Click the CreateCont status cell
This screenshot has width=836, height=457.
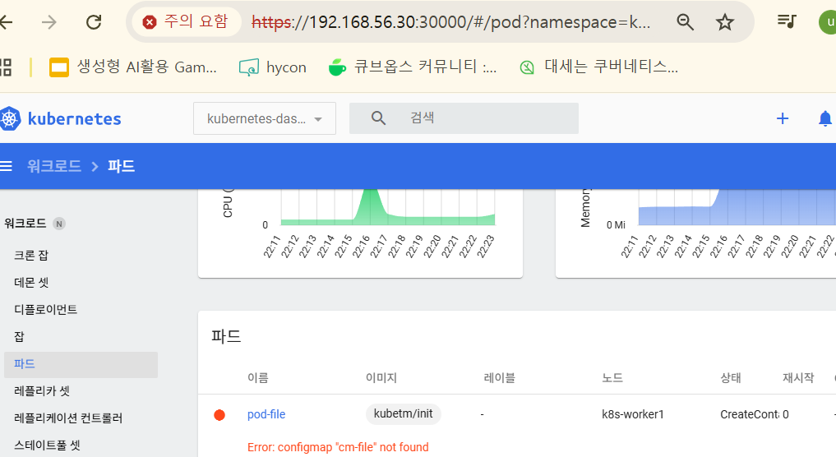tap(749, 414)
